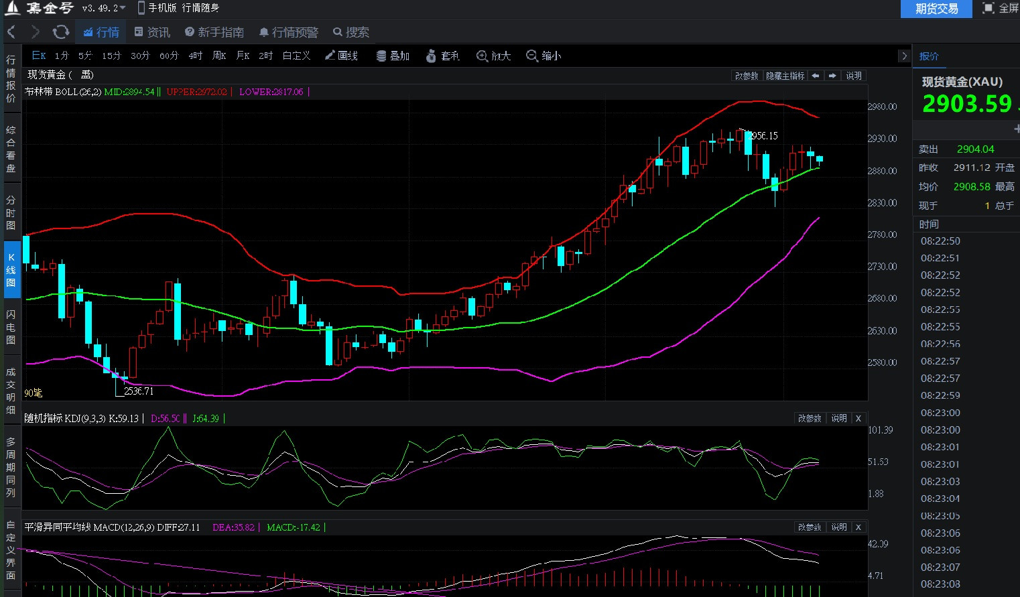Image resolution: width=1020 pixels, height=597 pixels.
Task: Select the 15分 timeframe period
Action: pos(111,56)
